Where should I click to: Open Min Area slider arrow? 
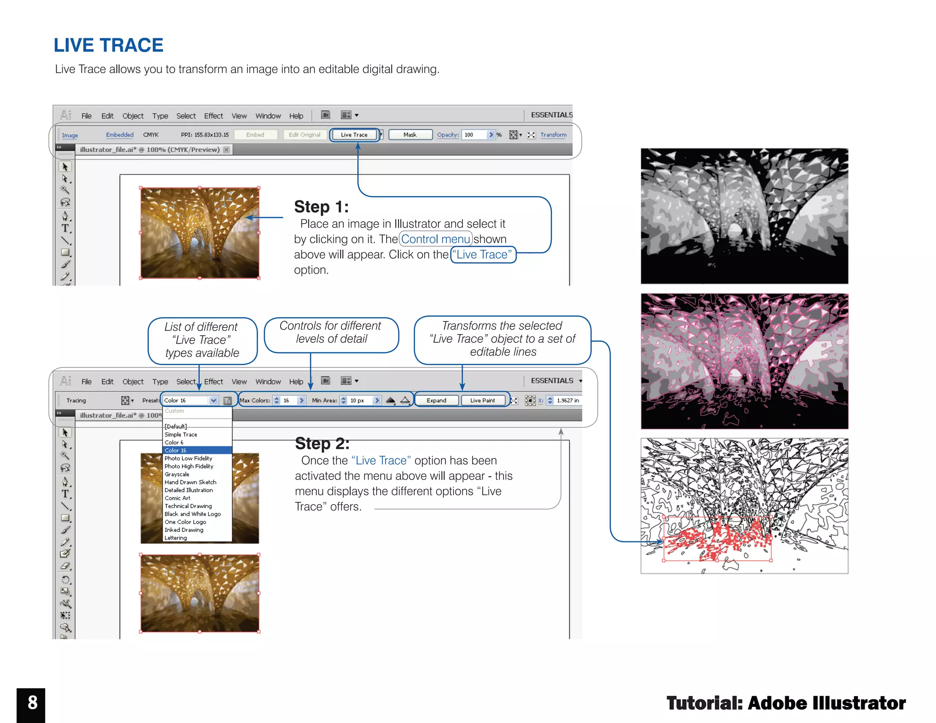coord(377,400)
